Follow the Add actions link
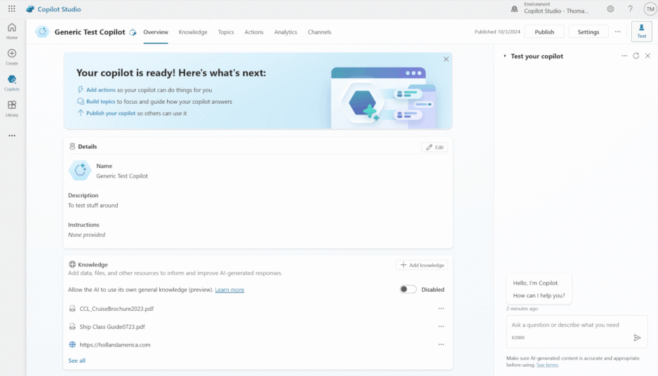 tap(101, 89)
